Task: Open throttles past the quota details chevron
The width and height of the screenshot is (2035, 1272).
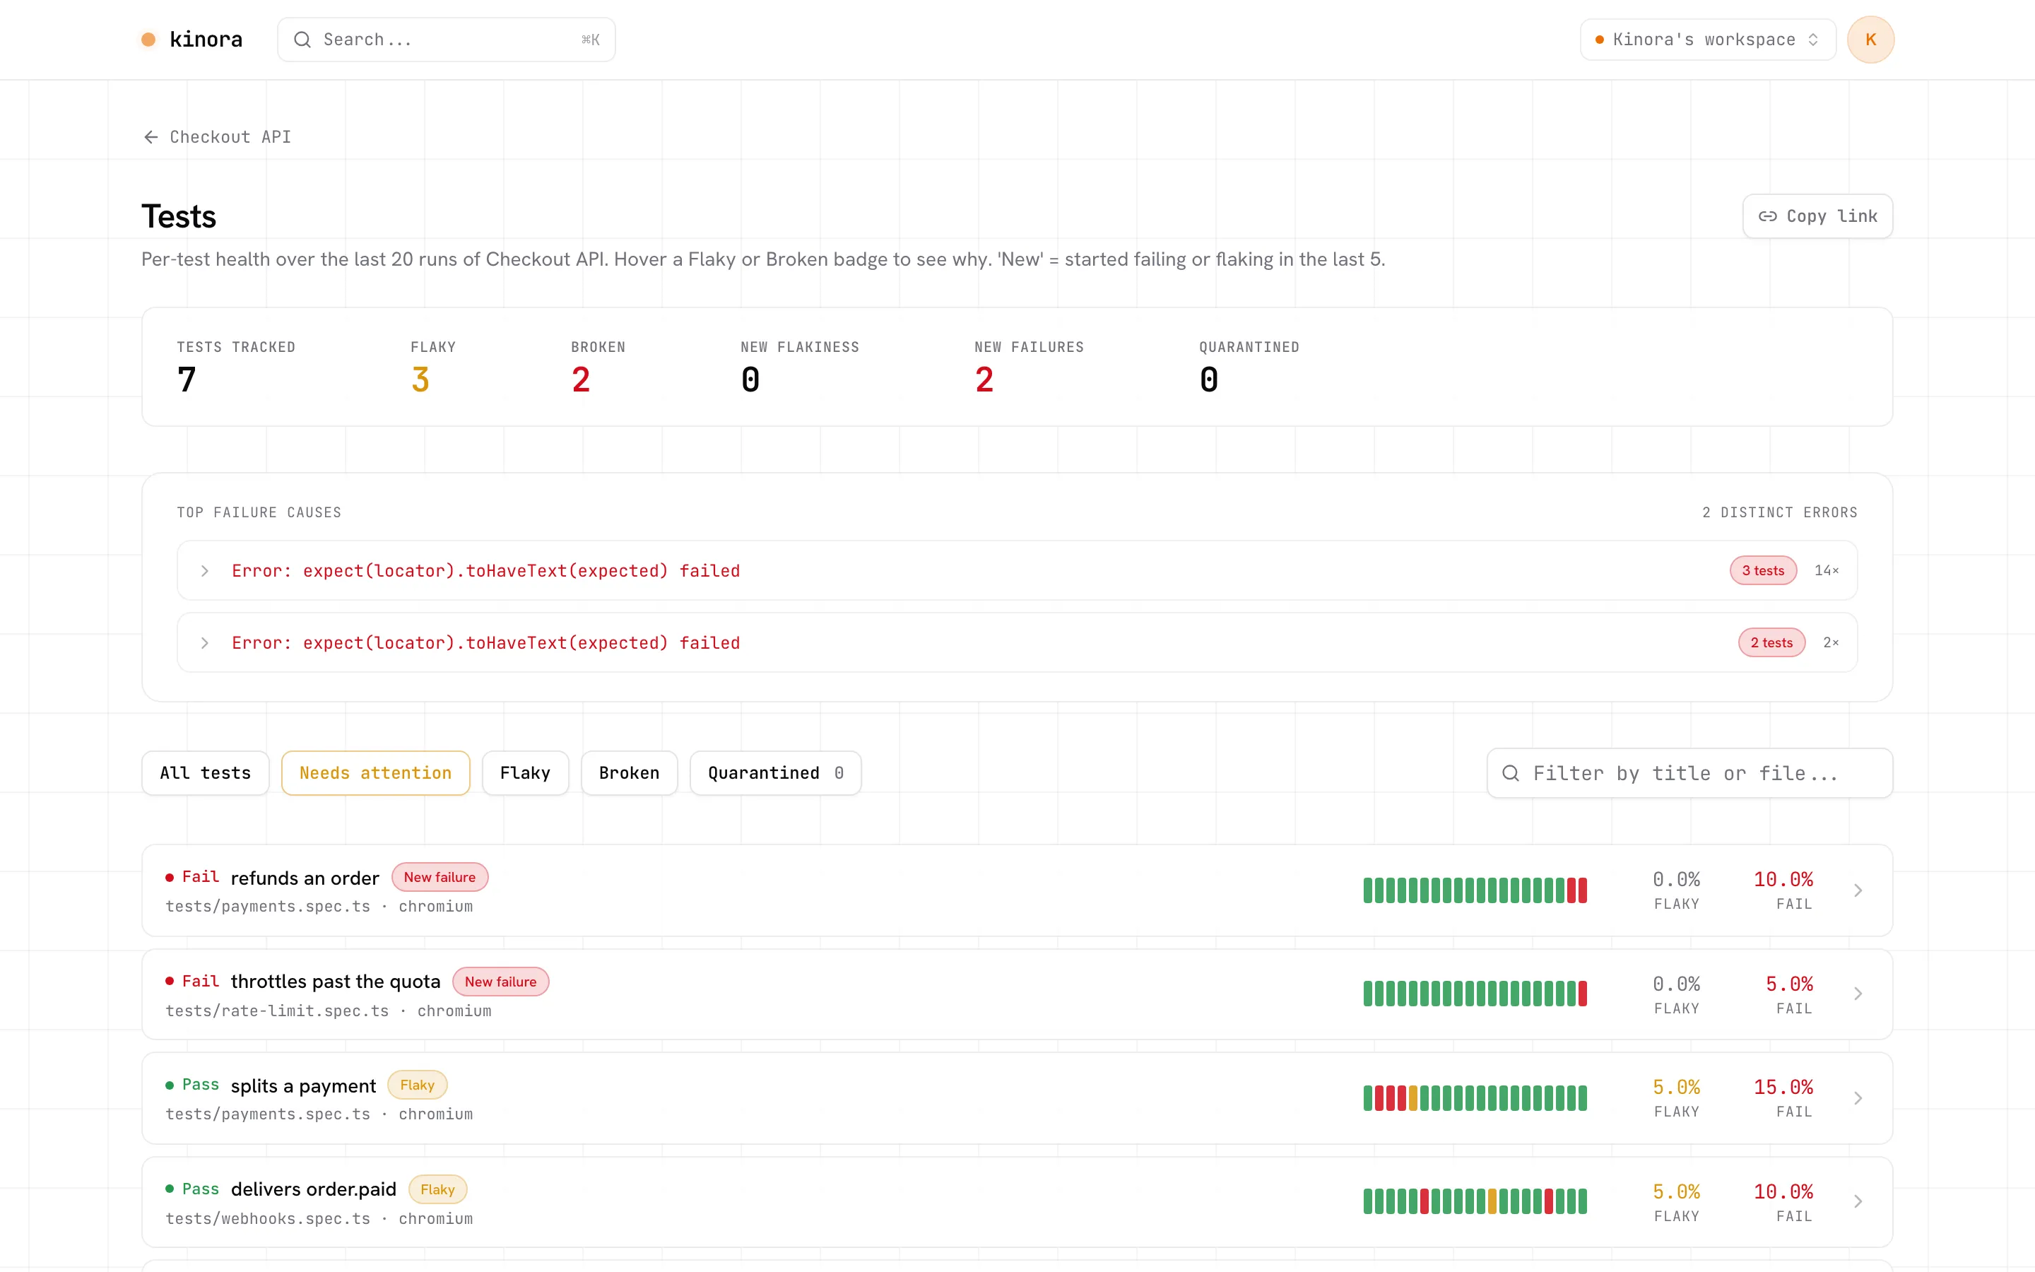Action: point(1858,994)
